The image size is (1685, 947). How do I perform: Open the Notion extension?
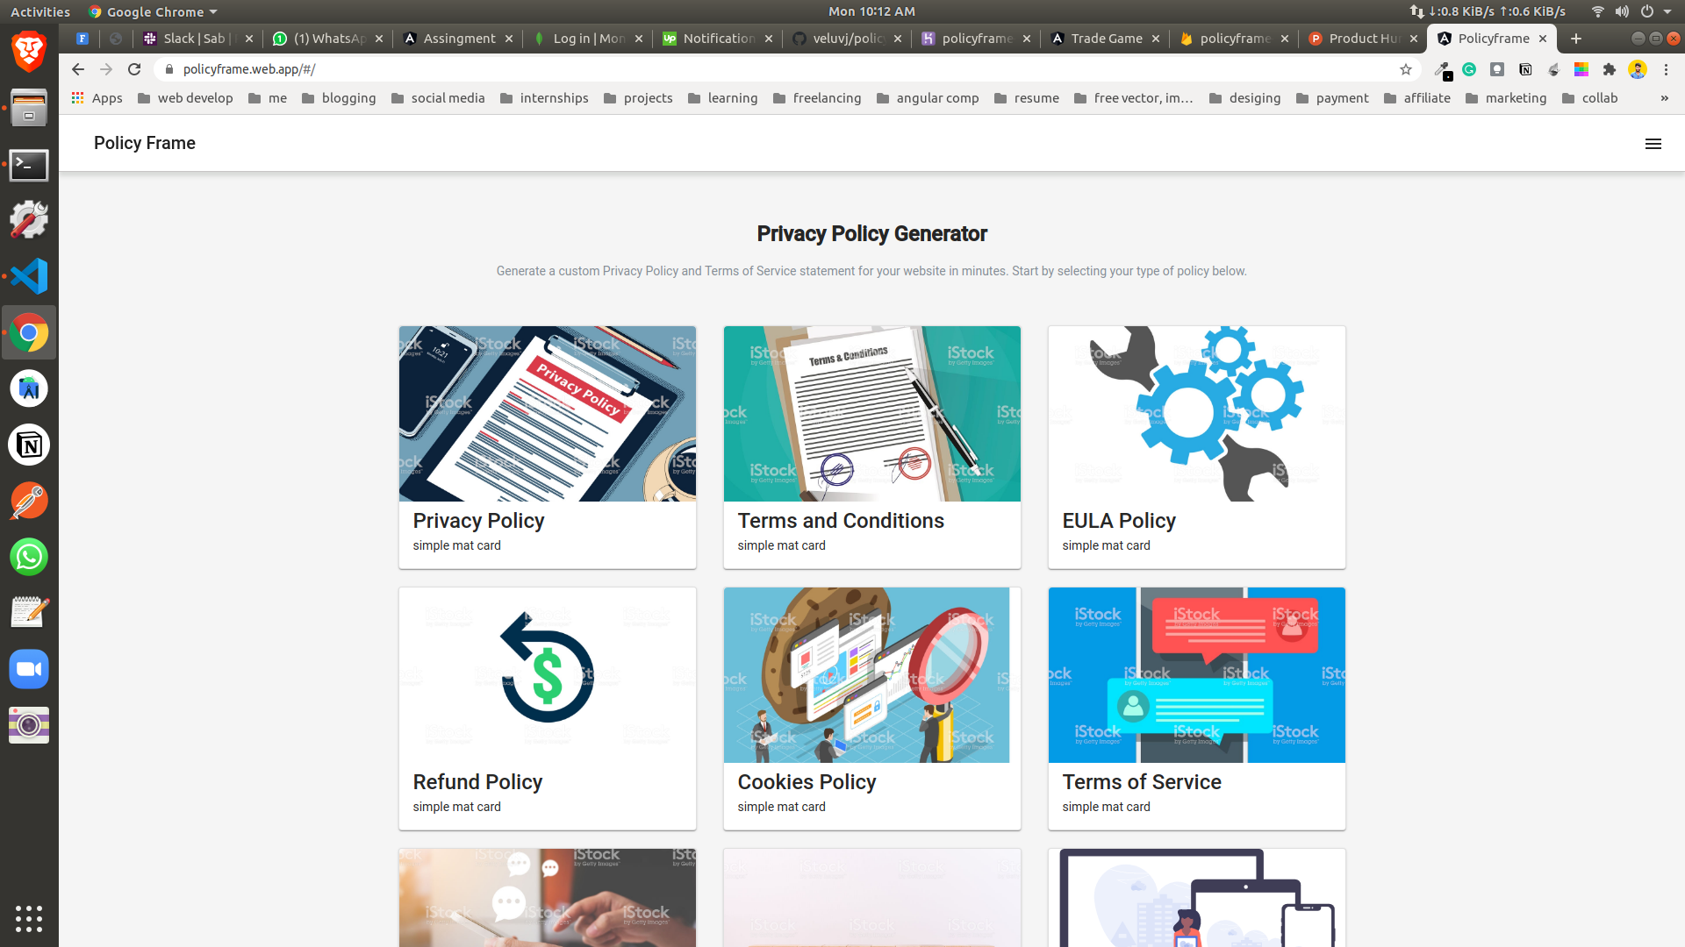click(x=1525, y=69)
